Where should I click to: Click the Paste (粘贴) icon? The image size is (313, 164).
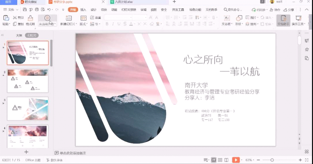click(x=6, y=18)
